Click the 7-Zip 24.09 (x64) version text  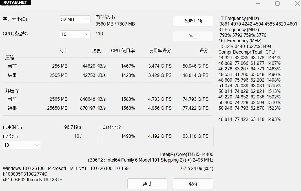pos(196,169)
